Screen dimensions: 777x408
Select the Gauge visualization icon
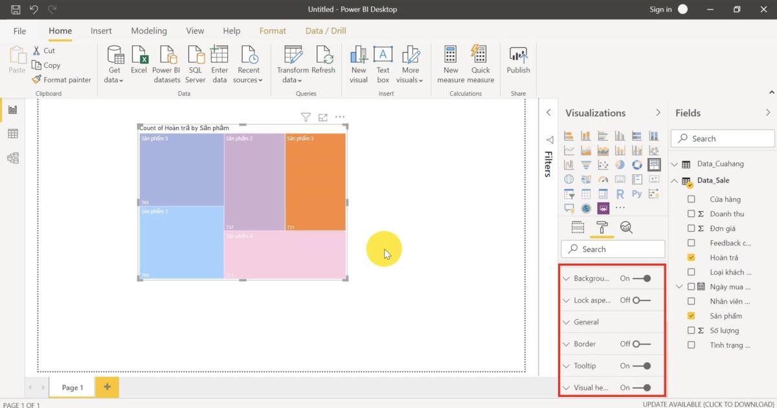(x=603, y=179)
